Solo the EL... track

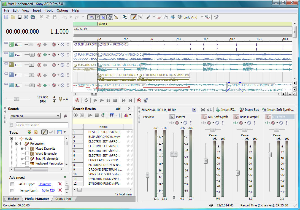pyautogui.click(x=68, y=65)
